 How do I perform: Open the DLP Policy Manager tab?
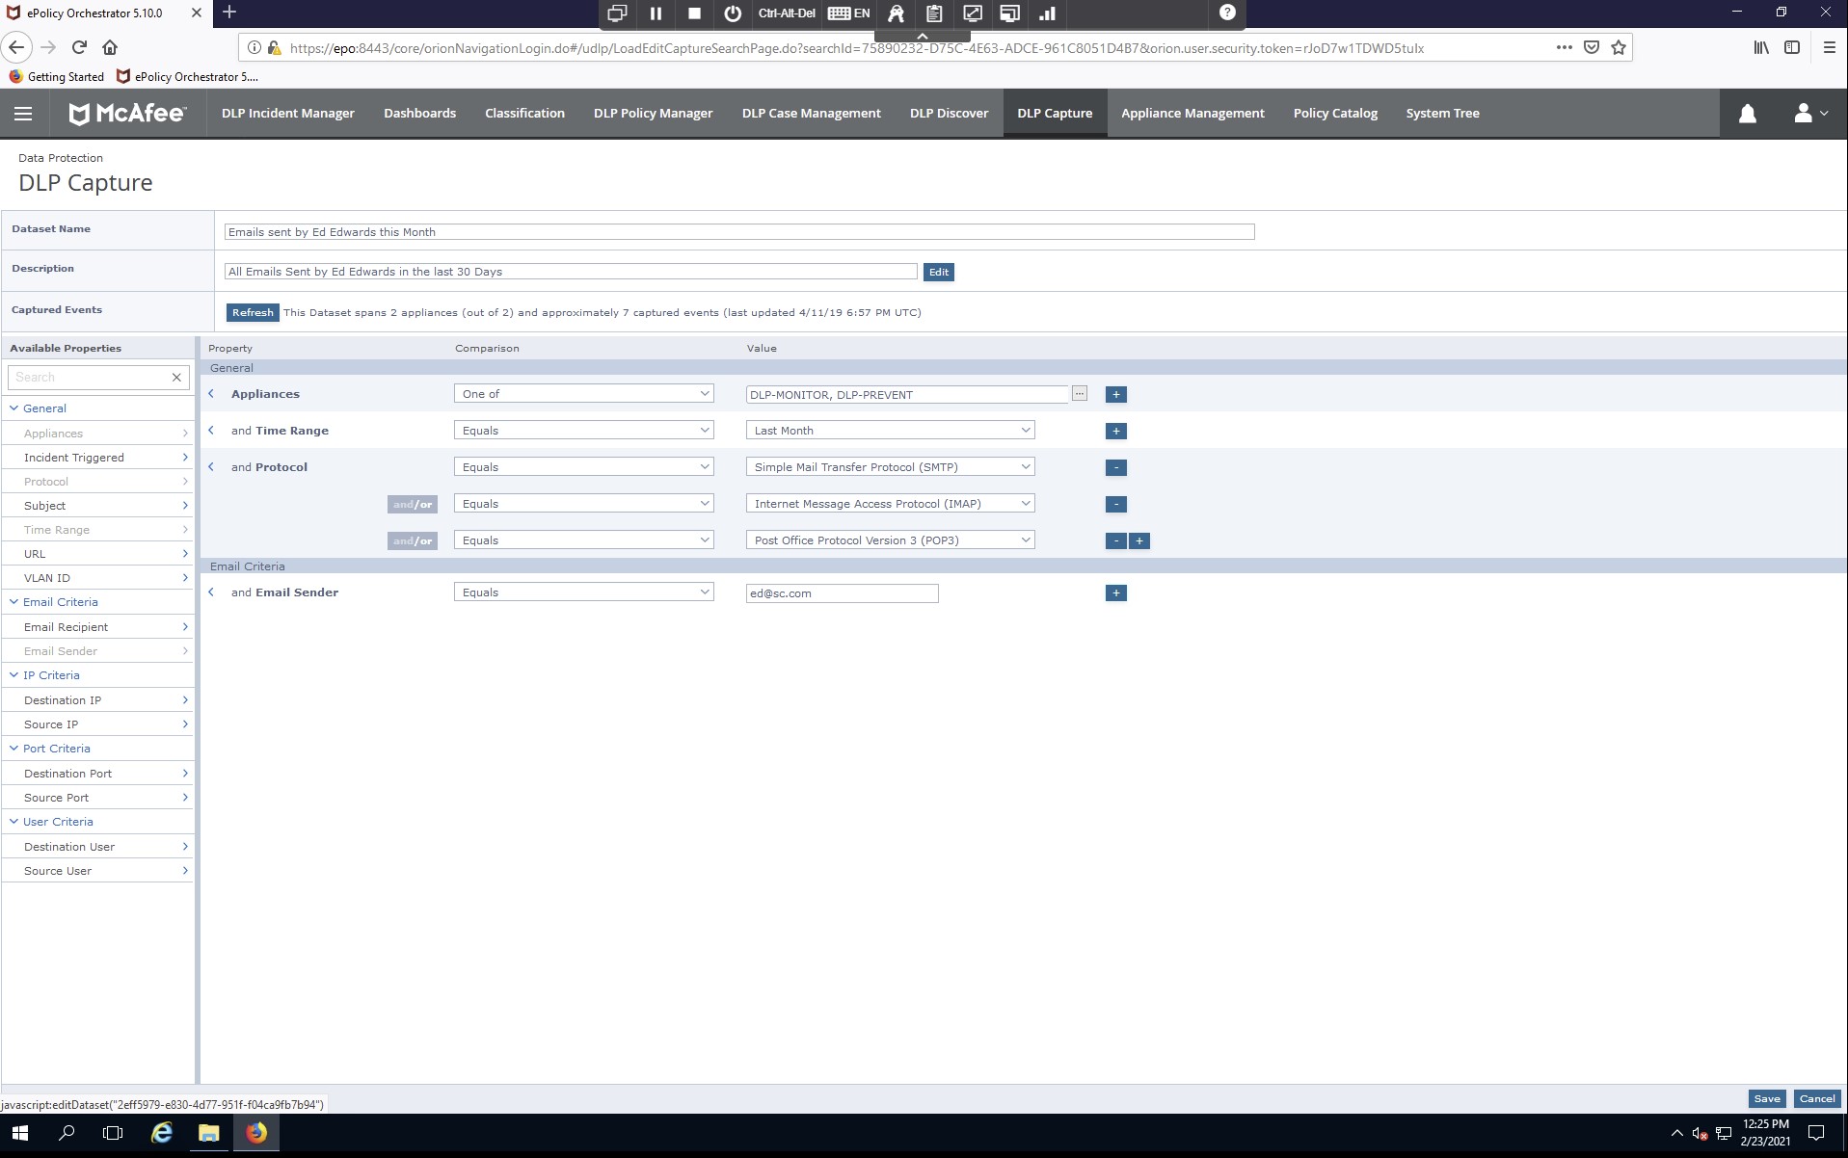(653, 114)
